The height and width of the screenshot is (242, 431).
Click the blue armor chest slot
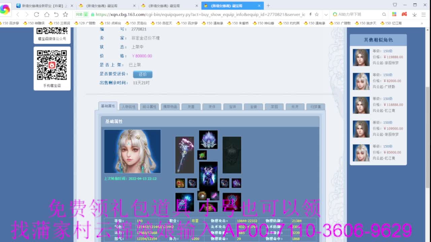208,176
